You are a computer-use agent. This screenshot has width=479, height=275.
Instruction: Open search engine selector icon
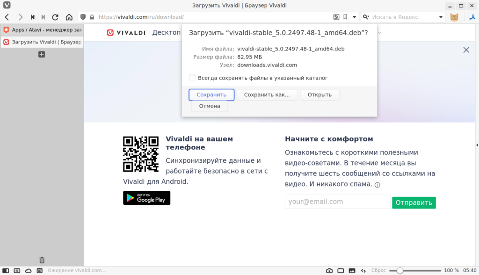tap(366, 17)
